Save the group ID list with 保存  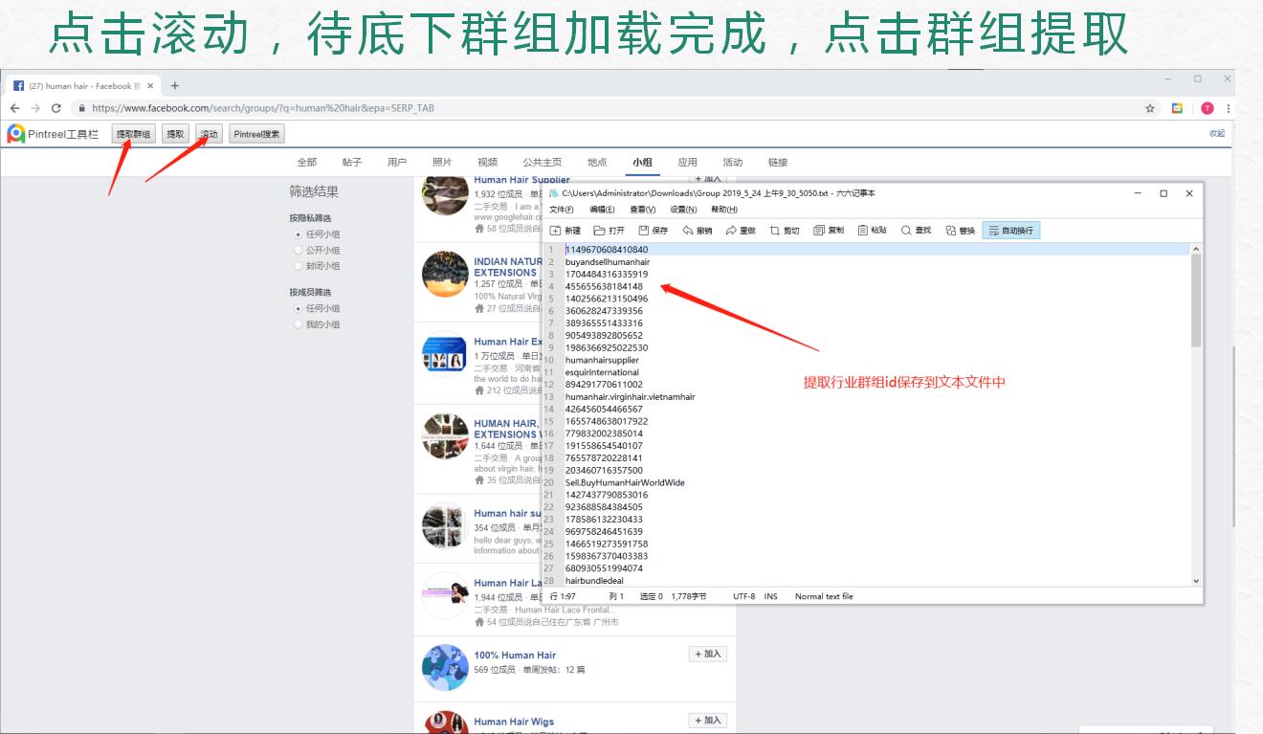coord(652,230)
